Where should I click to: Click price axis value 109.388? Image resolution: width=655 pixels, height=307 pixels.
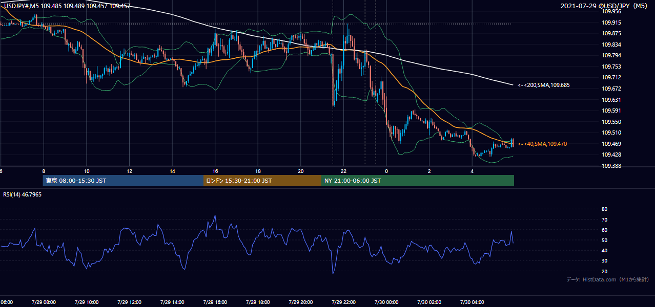click(x=611, y=166)
